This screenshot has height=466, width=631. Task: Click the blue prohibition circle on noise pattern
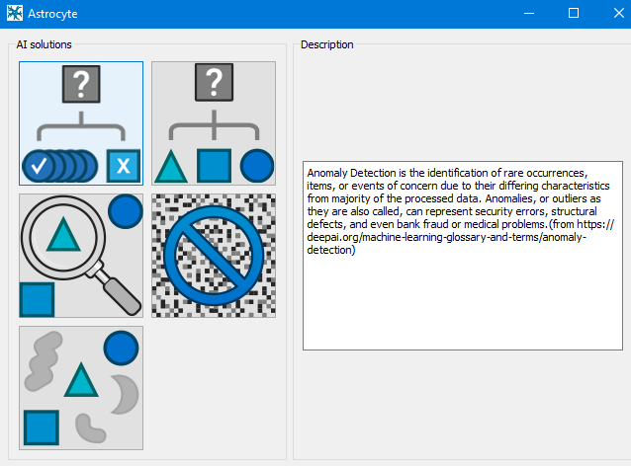click(x=213, y=254)
